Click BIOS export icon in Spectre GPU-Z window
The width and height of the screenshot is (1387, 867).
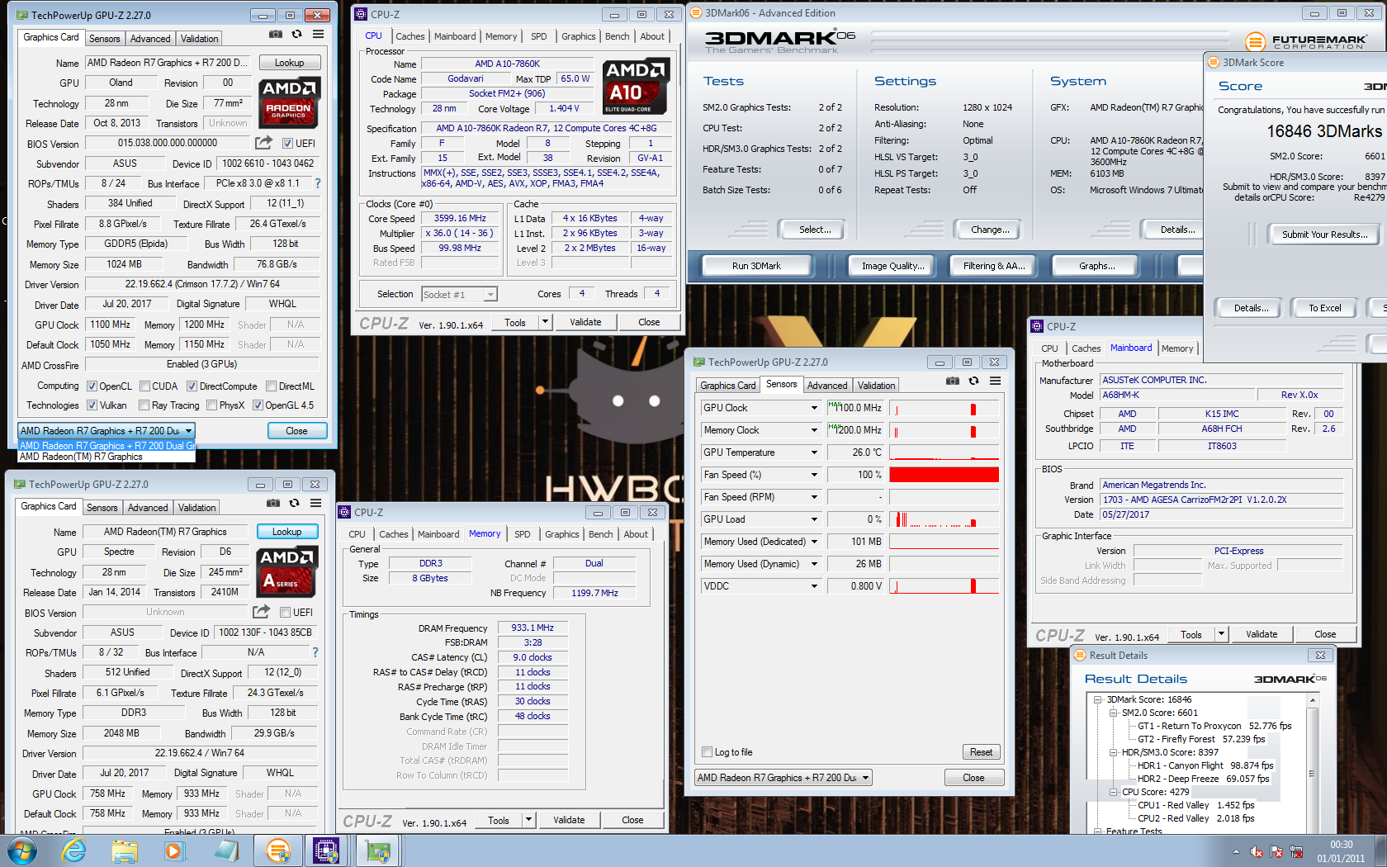[x=261, y=612]
